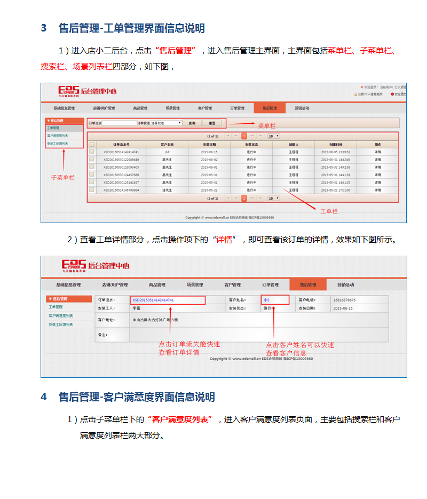The image size is (427, 499).
Task: Click the 个人信息修改 link
Action: click(370, 94)
